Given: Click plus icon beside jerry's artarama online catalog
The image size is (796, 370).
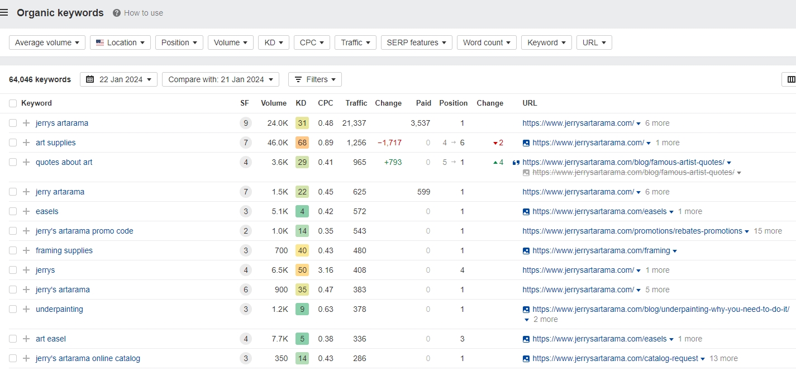Looking at the screenshot, I should click(x=26, y=358).
